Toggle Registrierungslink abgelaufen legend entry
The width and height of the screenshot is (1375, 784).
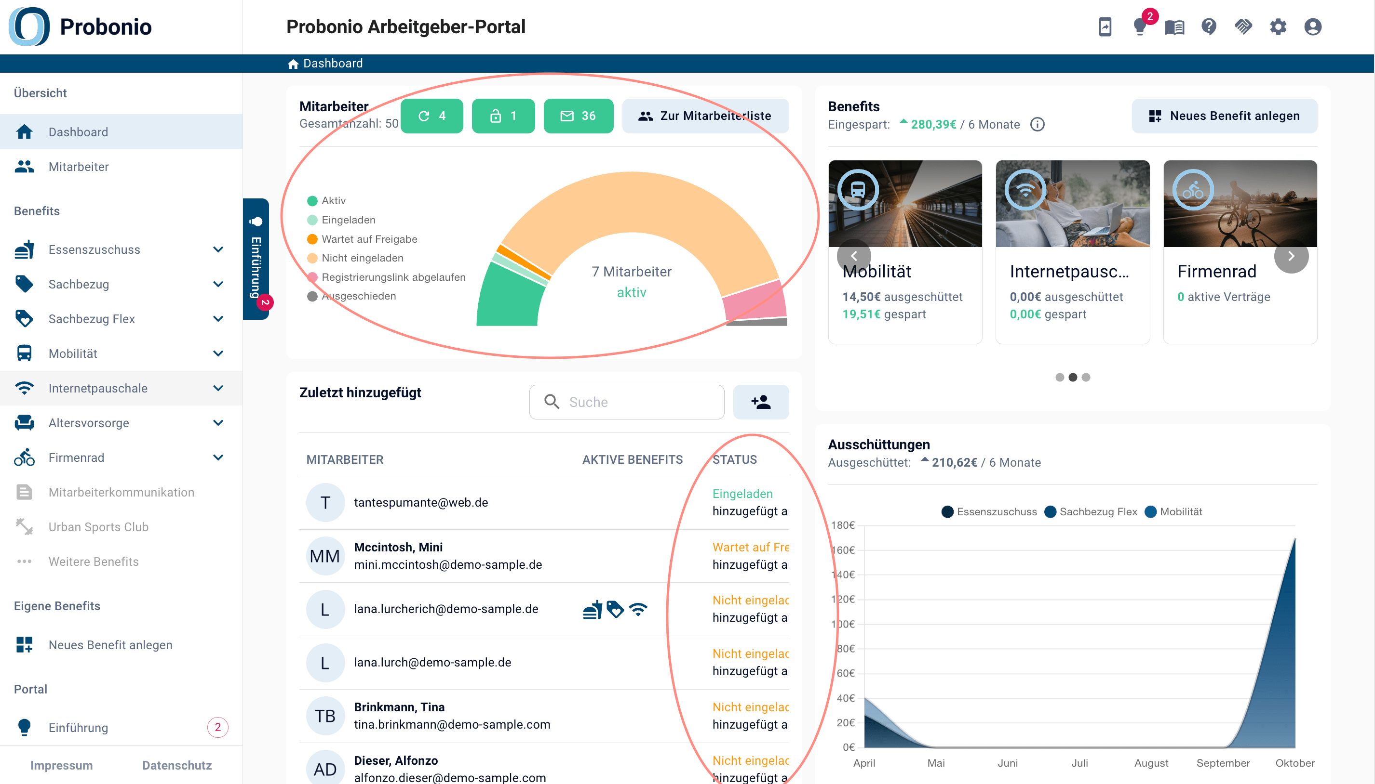pyautogui.click(x=386, y=277)
